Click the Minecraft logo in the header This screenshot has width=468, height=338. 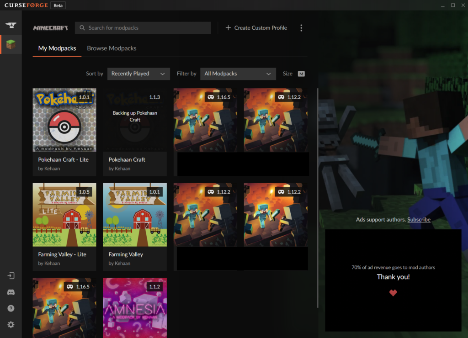[x=50, y=28]
